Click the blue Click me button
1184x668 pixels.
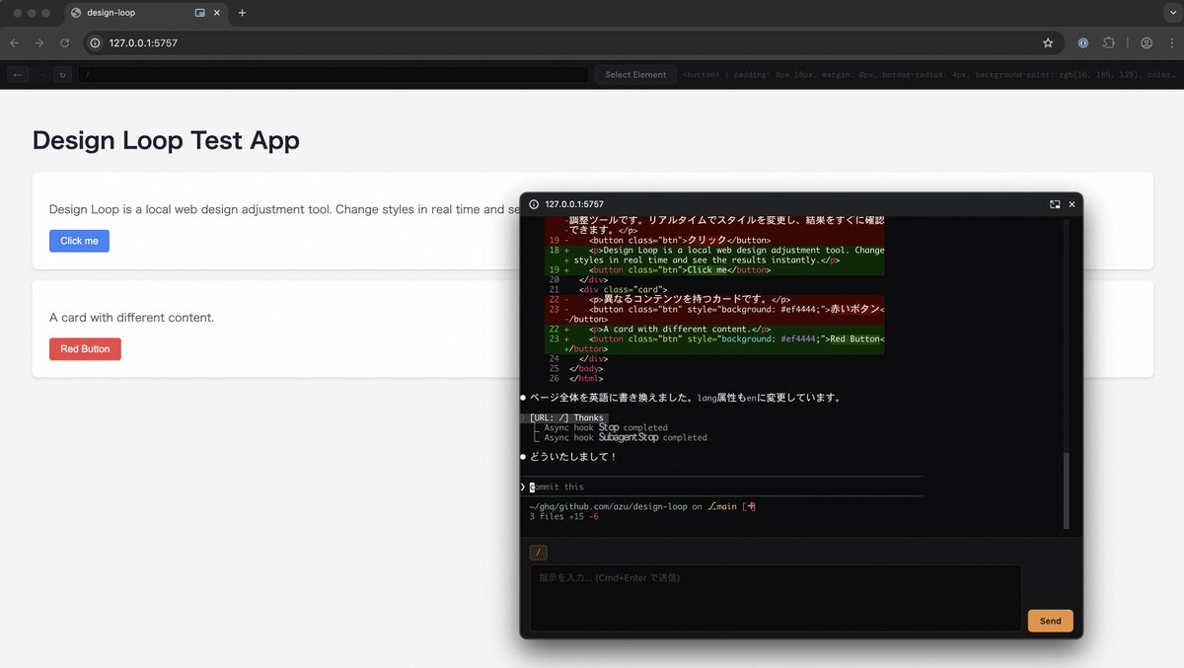click(x=79, y=241)
